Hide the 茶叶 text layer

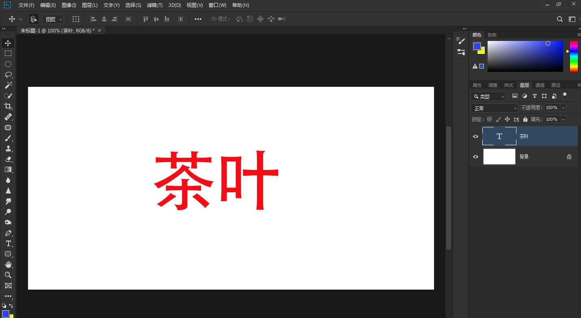[x=475, y=136]
